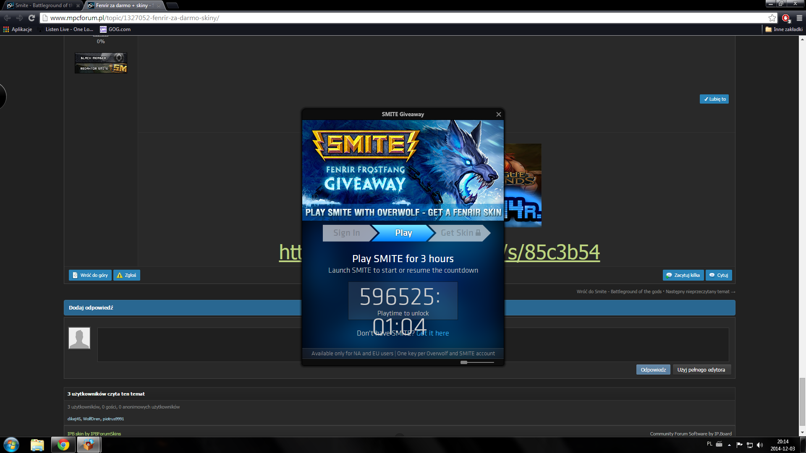Click the League of Legends image behind popup

tap(523, 185)
